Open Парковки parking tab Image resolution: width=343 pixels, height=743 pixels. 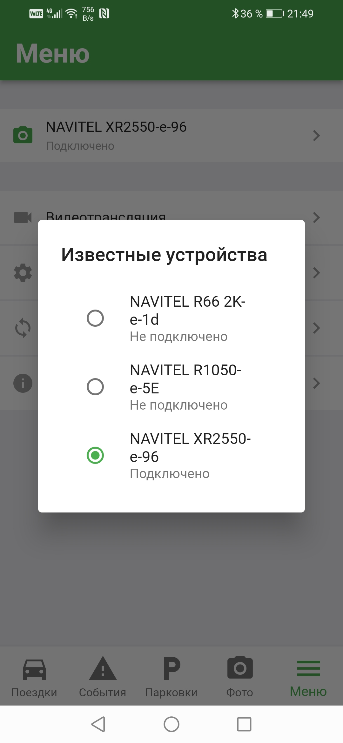coord(171,676)
